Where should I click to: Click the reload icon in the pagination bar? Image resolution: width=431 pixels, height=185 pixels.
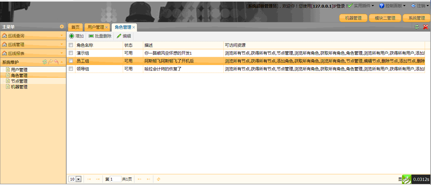point(158,179)
